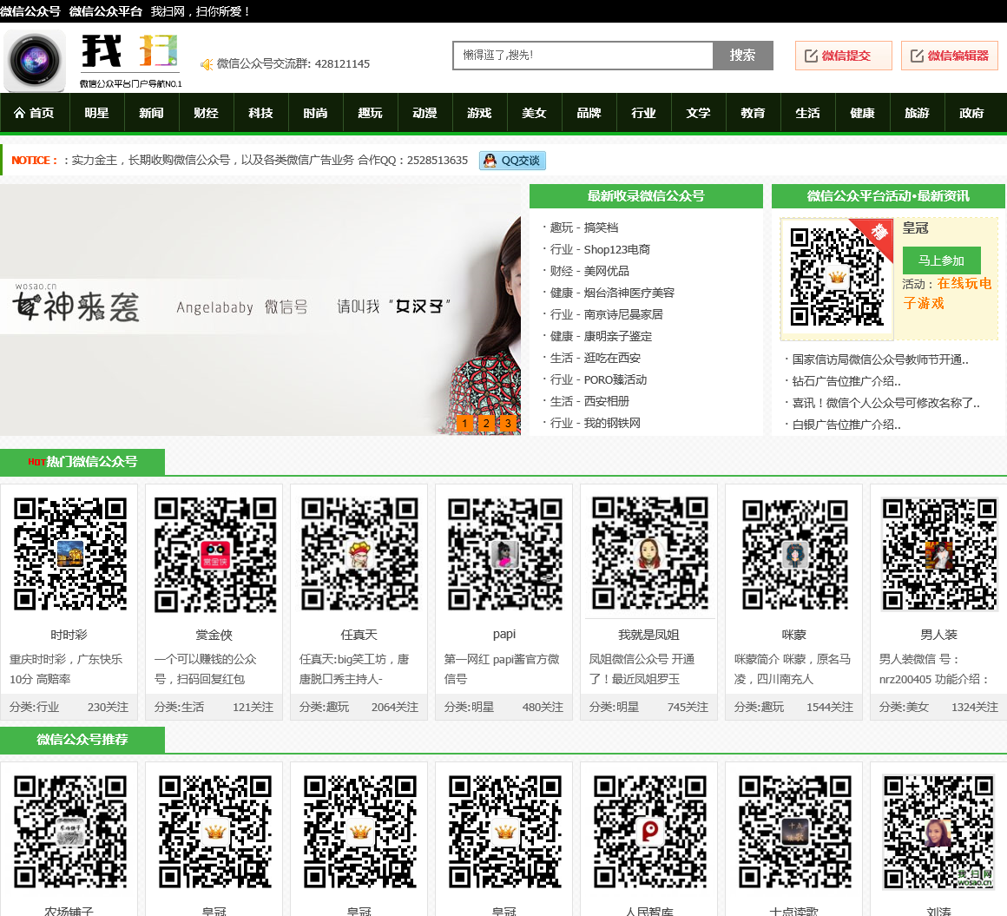The image size is (1007, 916).
Task: Open 喜讯！微信个人公众号可修改名称了 news
Action: click(885, 404)
